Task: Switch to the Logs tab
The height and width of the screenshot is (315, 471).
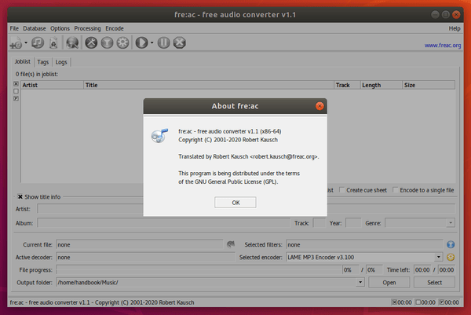Action: click(61, 62)
